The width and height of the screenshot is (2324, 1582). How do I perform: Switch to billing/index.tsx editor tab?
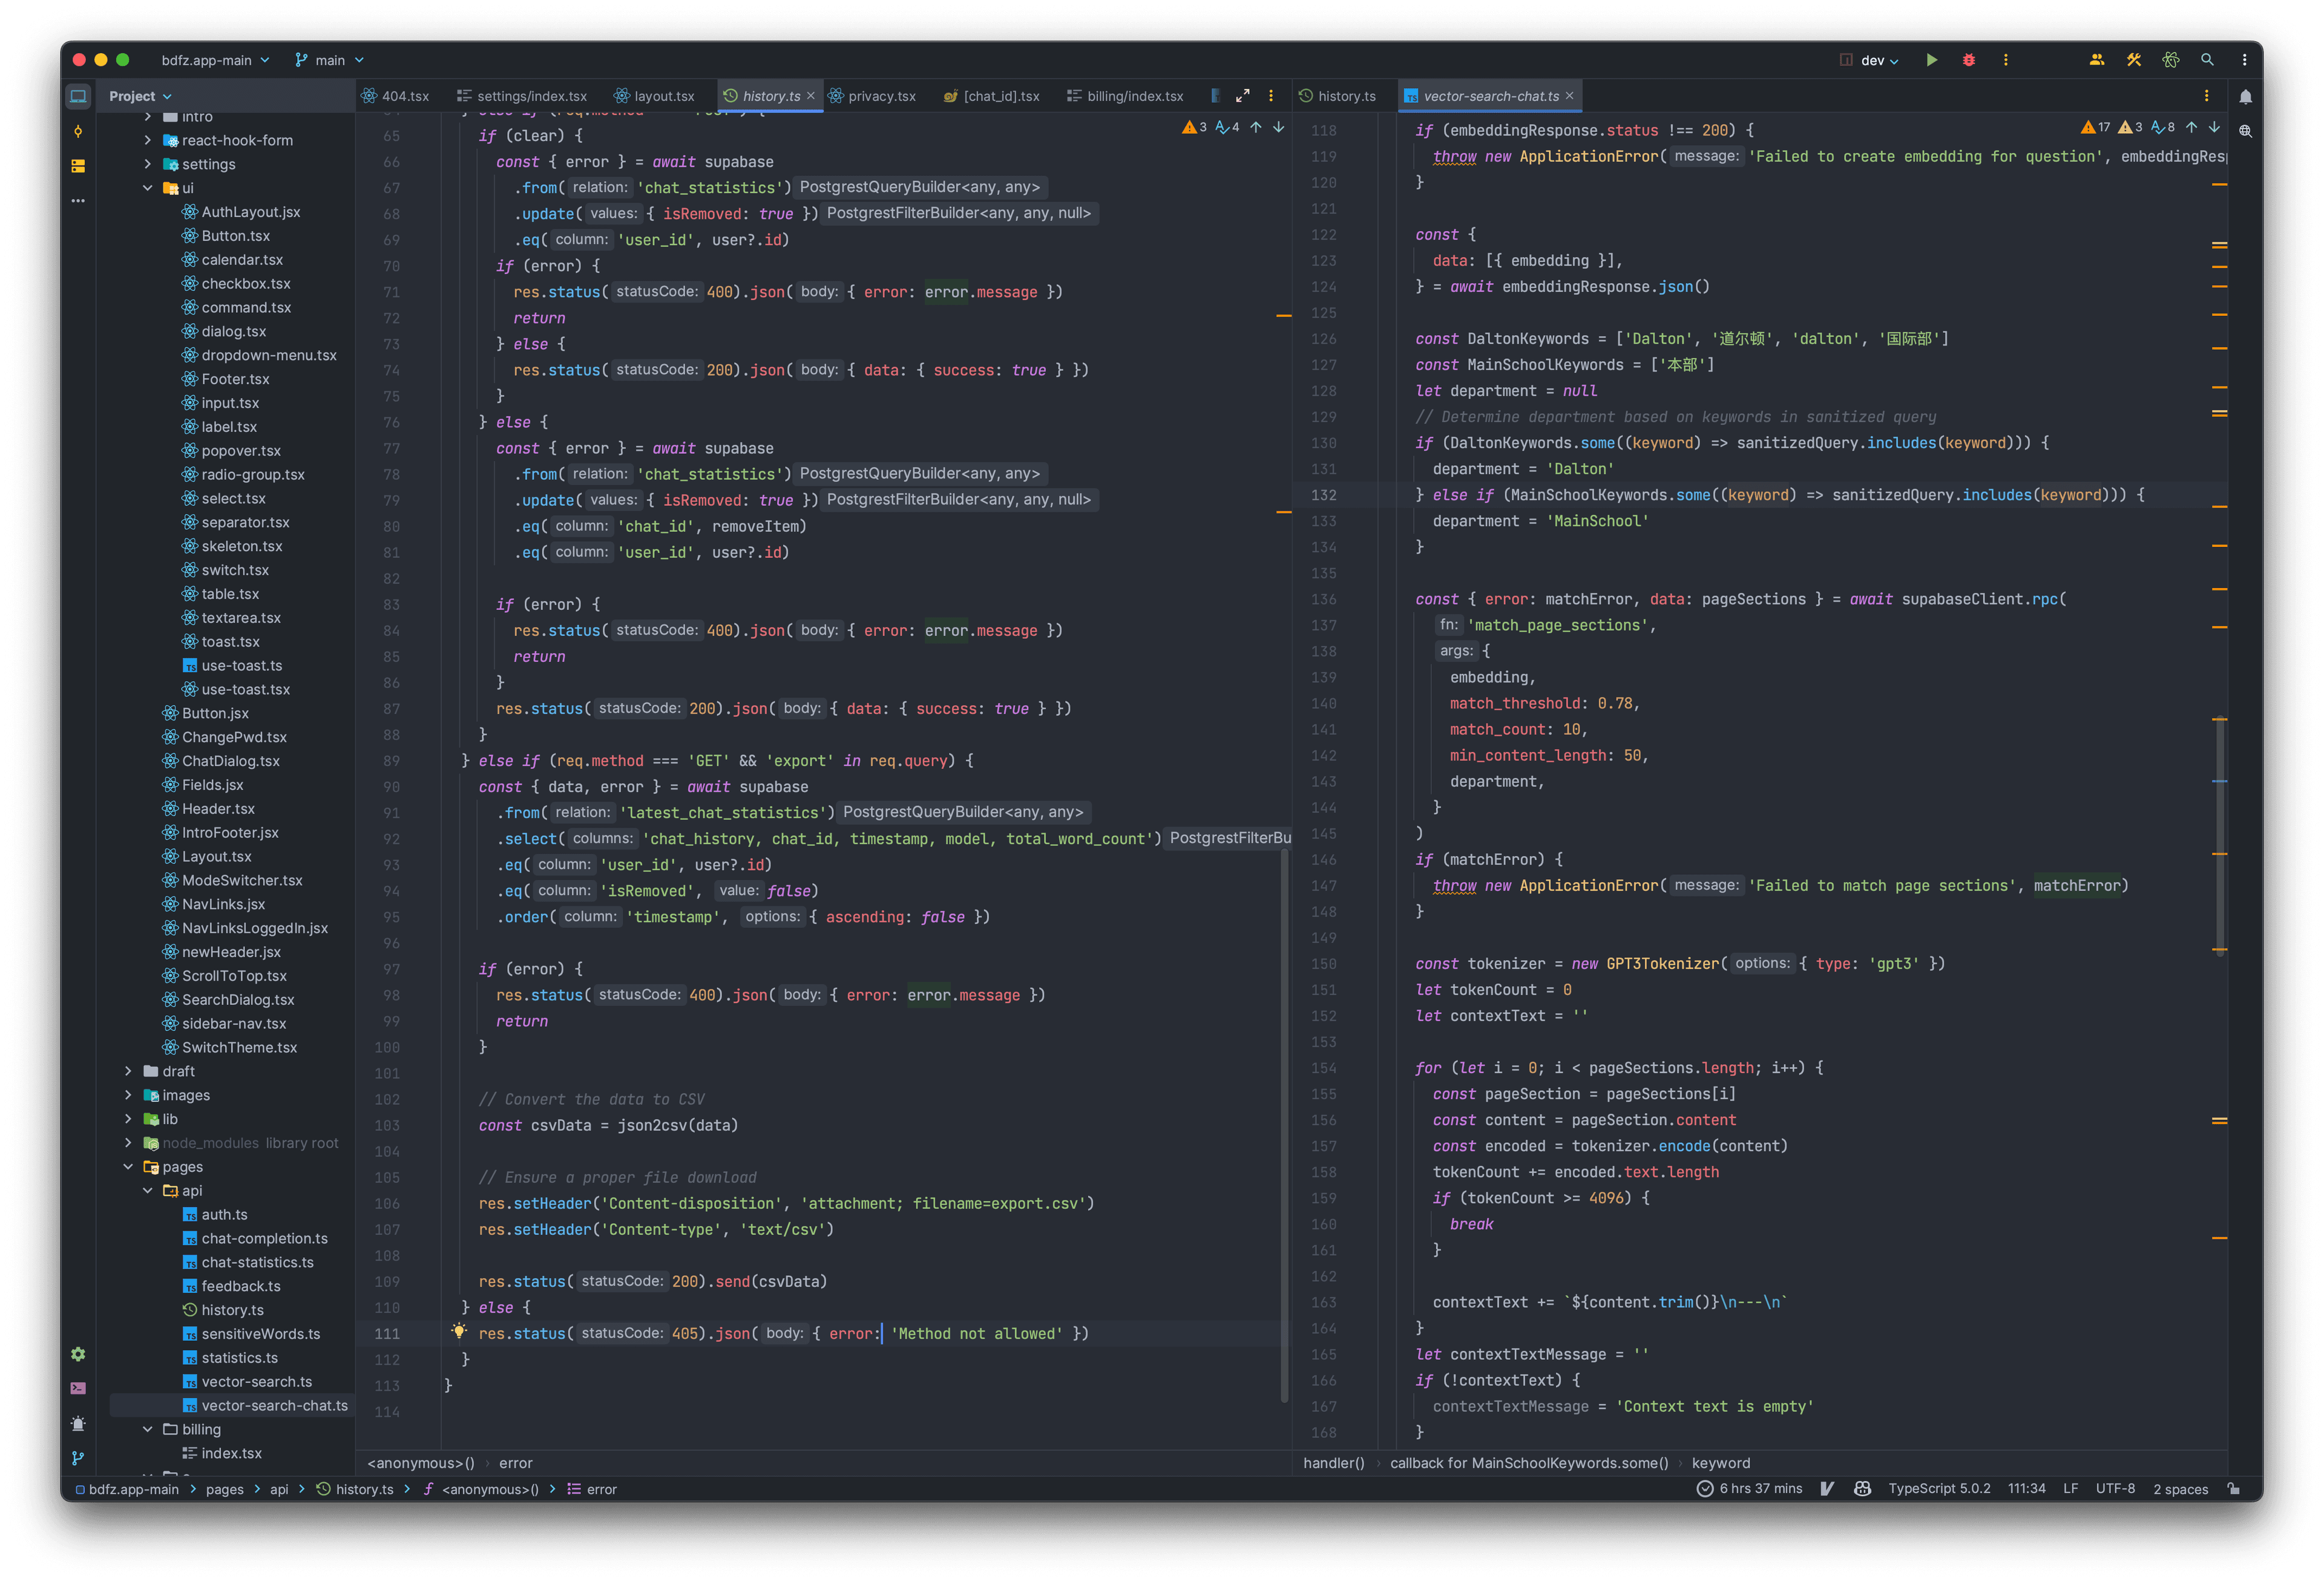pos(1125,96)
